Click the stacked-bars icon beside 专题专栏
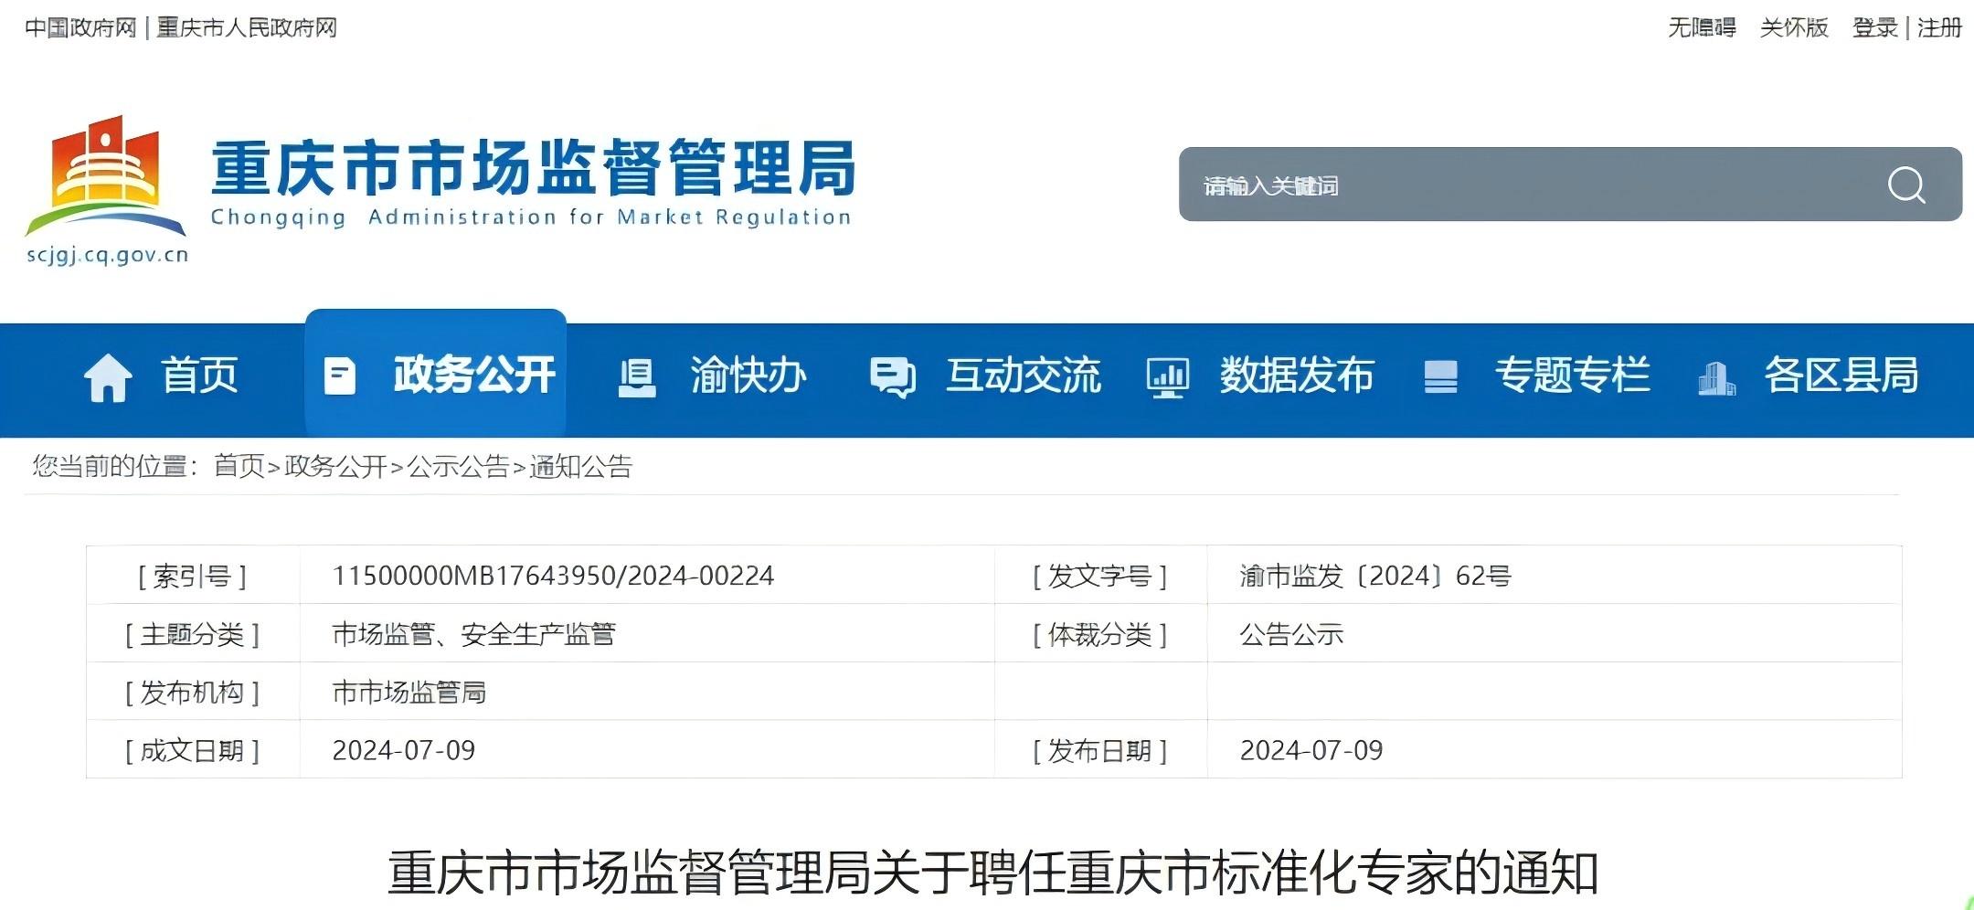The width and height of the screenshot is (1974, 910). (x=1440, y=376)
